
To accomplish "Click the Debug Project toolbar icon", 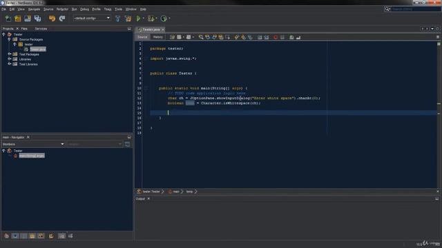I will [151, 19].
